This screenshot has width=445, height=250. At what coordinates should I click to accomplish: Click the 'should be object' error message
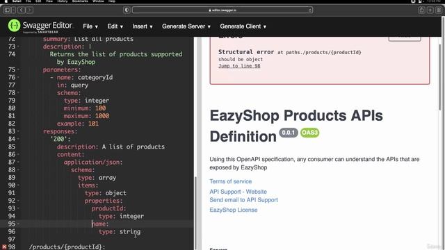241,59
